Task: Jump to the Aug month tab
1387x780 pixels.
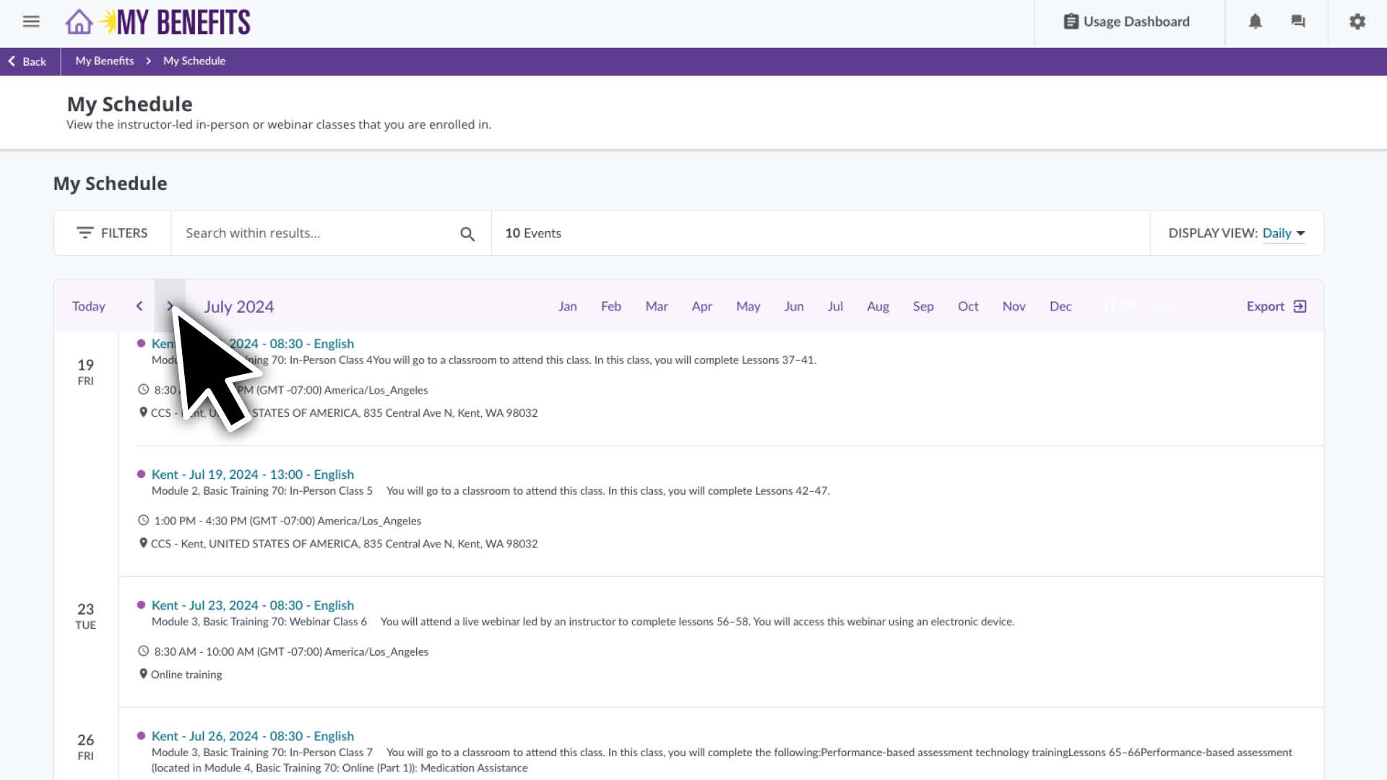Action: tap(878, 306)
